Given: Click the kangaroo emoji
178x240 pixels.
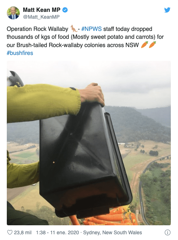Looking at the screenshot, I should point(74,29).
